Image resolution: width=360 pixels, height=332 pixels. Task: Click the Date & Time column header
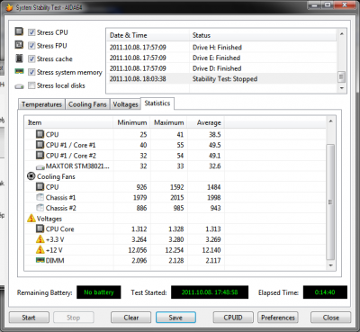pyautogui.click(x=148, y=35)
